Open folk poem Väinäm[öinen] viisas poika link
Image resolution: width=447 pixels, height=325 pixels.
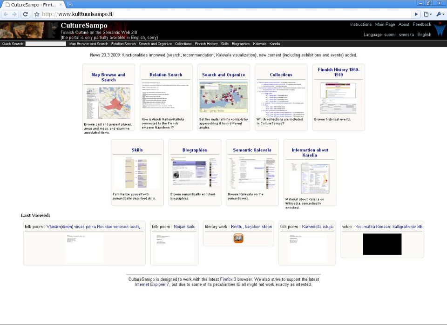pos(95,227)
